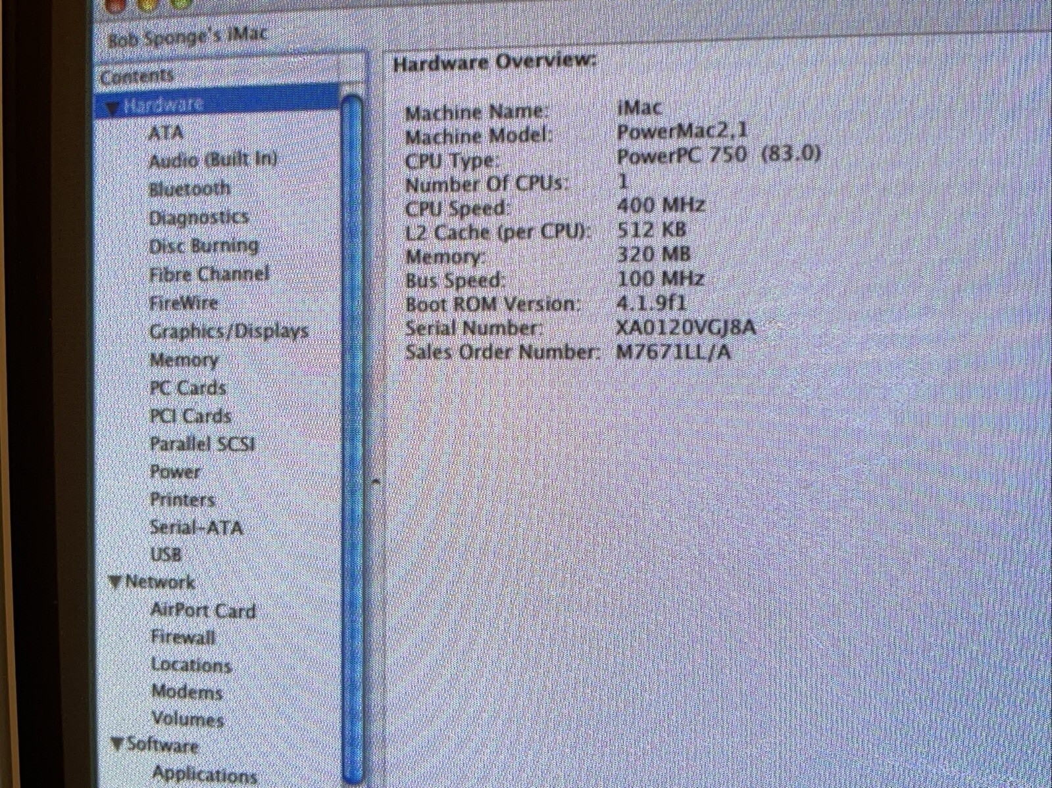Viewport: 1052px width, 788px height.
Task: Open the PC Cards section
Action: click(x=188, y=388)
